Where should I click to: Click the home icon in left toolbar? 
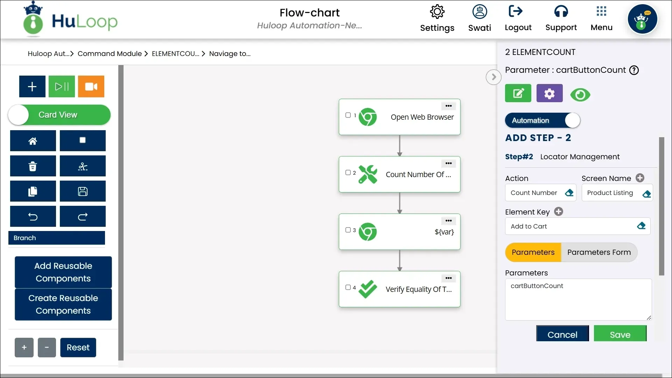coord(33,141)
